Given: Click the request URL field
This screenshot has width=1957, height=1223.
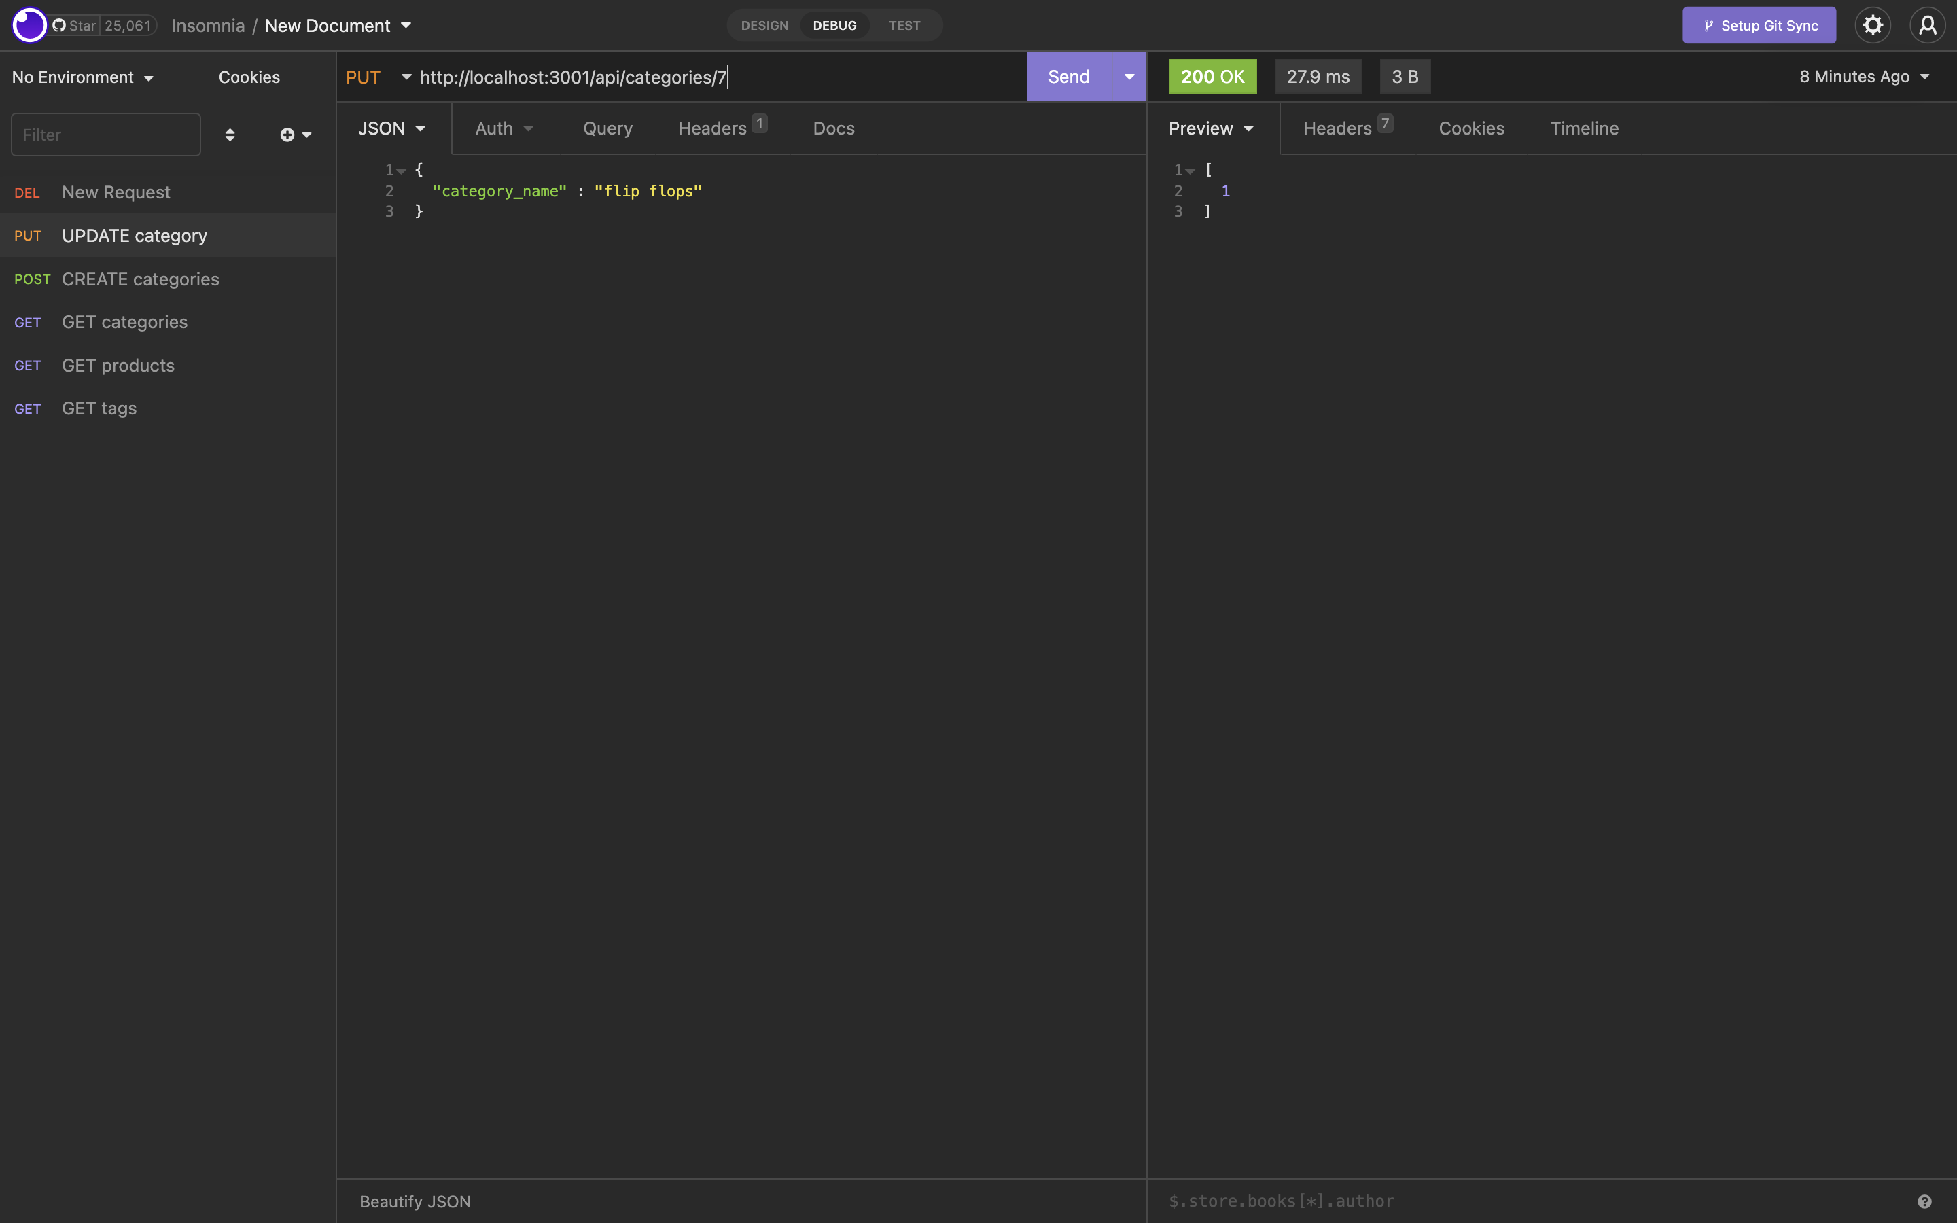Looking at the screenshot, I should [720, 77].
